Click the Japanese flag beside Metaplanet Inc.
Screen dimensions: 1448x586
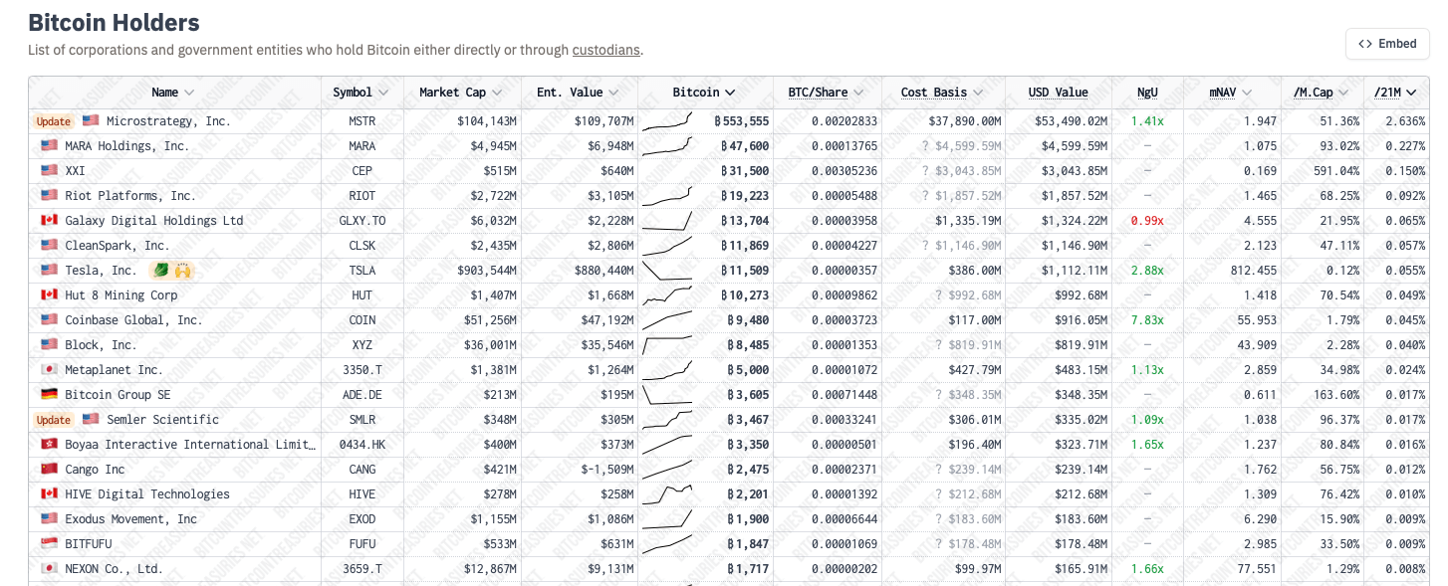pos(49,370)
